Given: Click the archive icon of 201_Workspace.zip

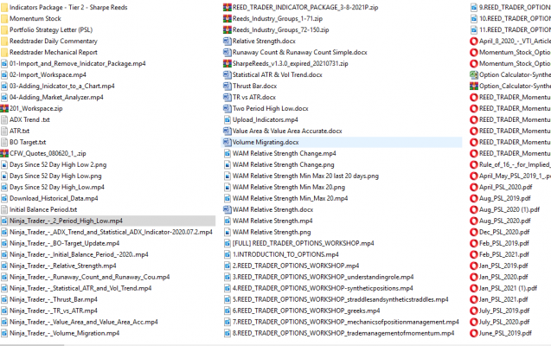Looking at the screenshot, I should [x=4, y=108].
